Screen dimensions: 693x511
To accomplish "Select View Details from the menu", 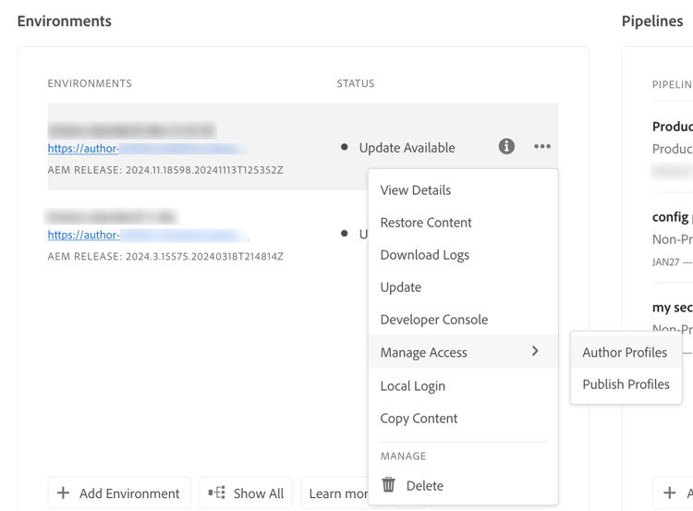I will click(x=416, y=190).
